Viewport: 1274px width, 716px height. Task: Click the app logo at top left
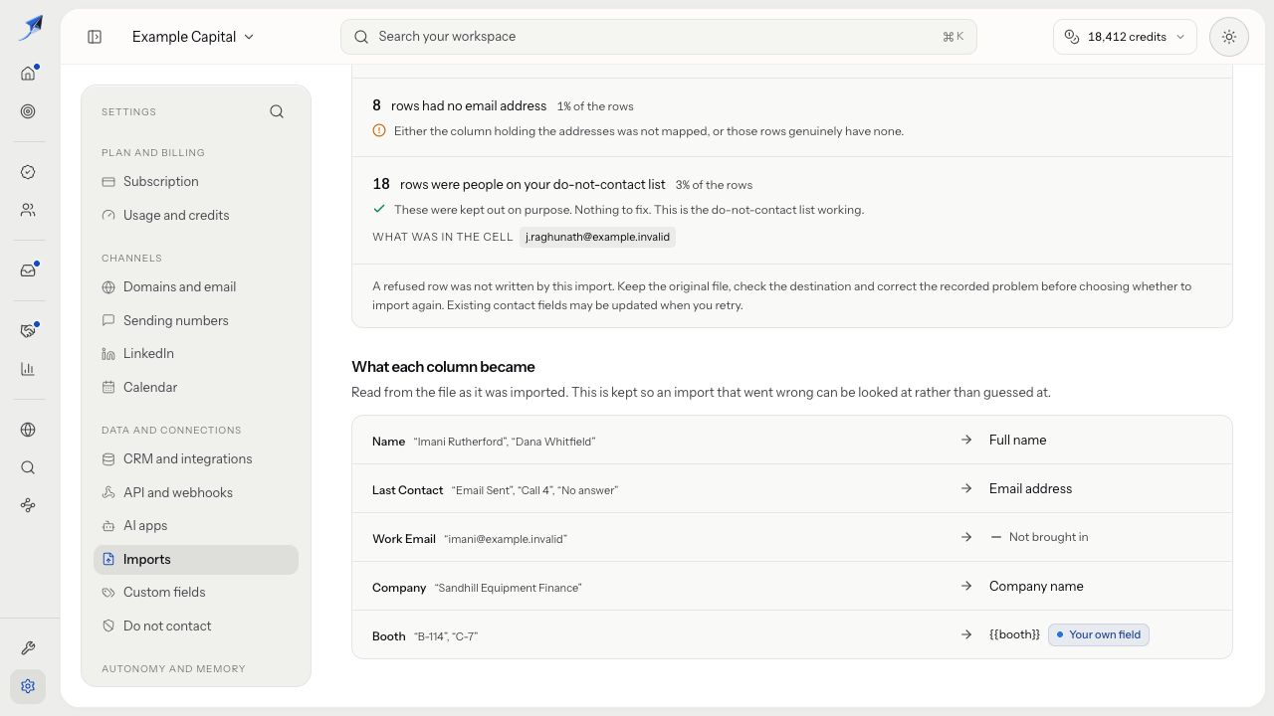(x=30, y=27)
